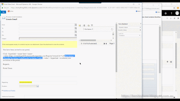Open the File menu tab
The width and height of the screenshot is (180, 101).
click(3, 12)
